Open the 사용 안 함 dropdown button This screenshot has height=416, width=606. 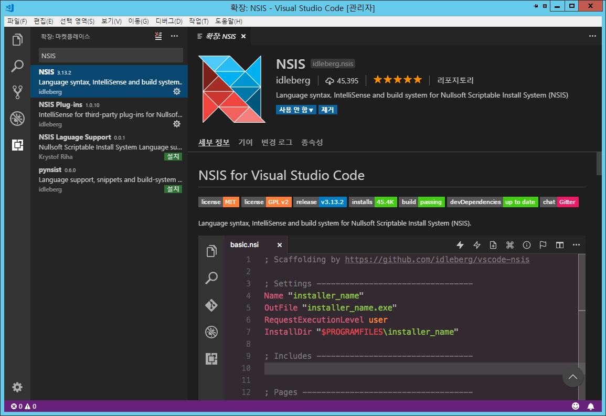point(296,110)
